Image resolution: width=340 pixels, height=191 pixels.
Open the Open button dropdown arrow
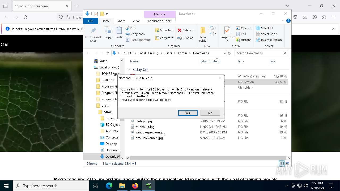(x=250, y=28)
